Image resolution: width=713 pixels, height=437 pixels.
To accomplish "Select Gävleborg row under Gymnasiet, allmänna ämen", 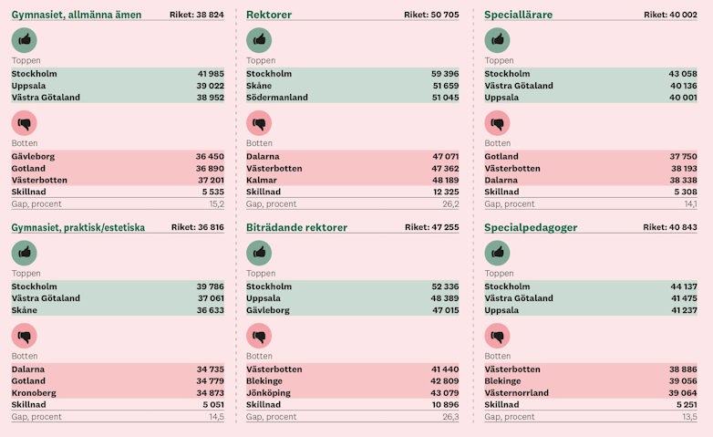I will 118,157.
